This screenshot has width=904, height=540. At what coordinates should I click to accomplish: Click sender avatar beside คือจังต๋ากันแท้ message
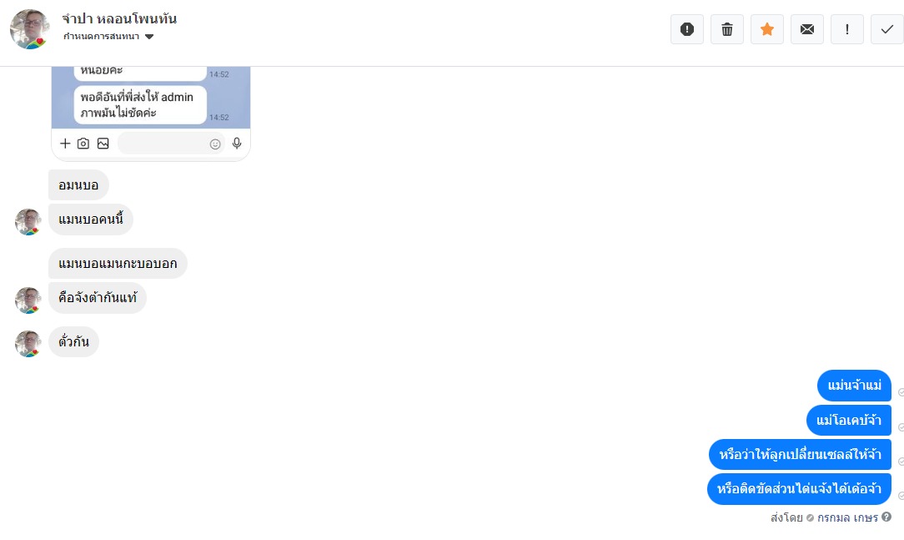click(28, 300)
